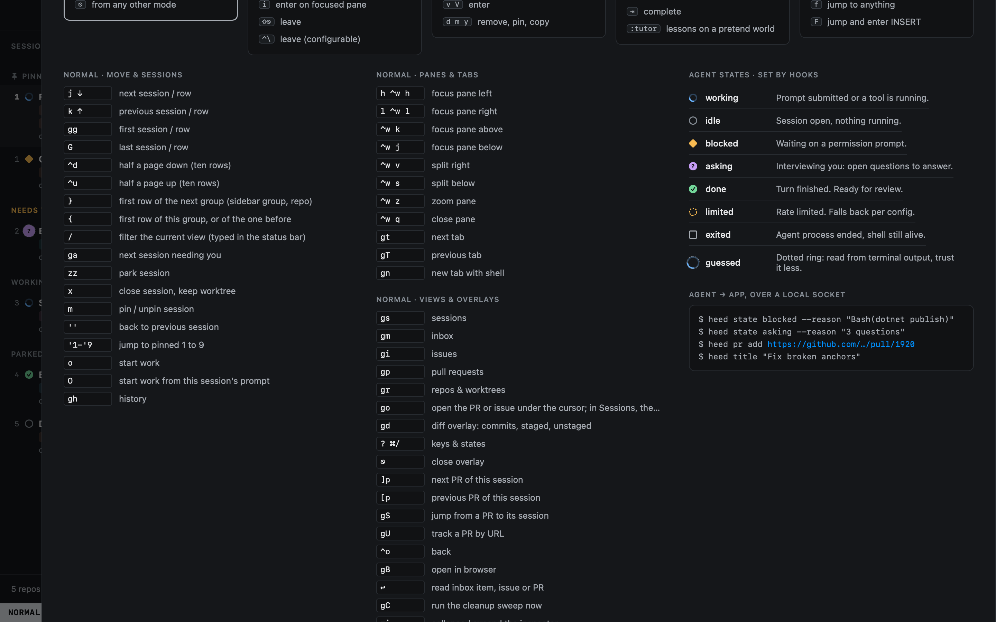This screenshot has height=622, width=996.
Task: Click the '^w z' zoom pane key badge
Action: [x=400, y=201]
